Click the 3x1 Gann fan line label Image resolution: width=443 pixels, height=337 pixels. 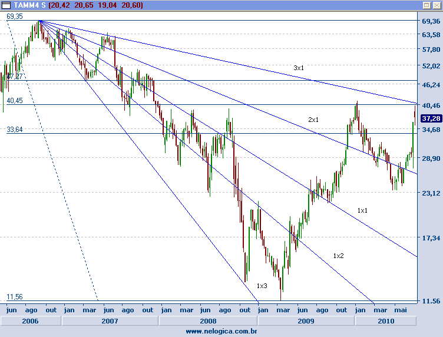[x=299, y=68]
